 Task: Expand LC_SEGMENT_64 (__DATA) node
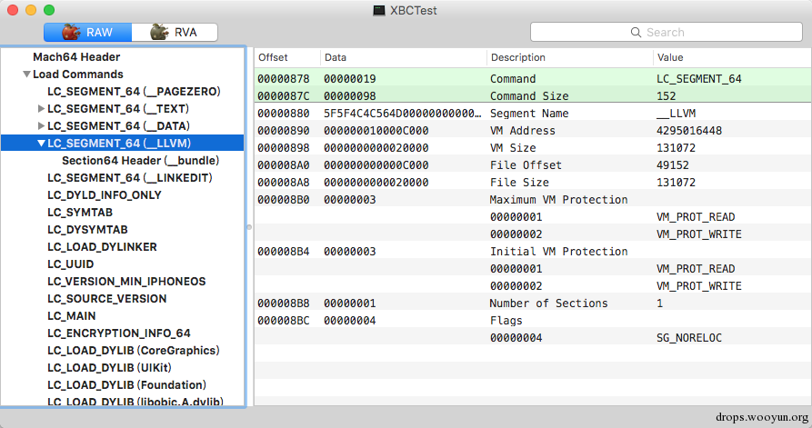41,125
